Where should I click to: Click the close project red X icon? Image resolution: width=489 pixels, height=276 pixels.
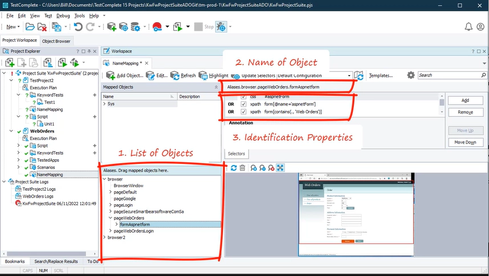(x=42, y=27)
